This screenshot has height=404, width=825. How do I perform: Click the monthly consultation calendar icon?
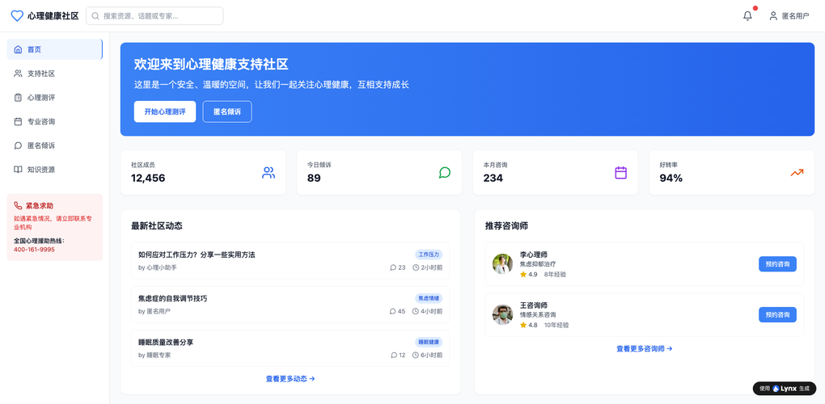[x=620, y=172]
